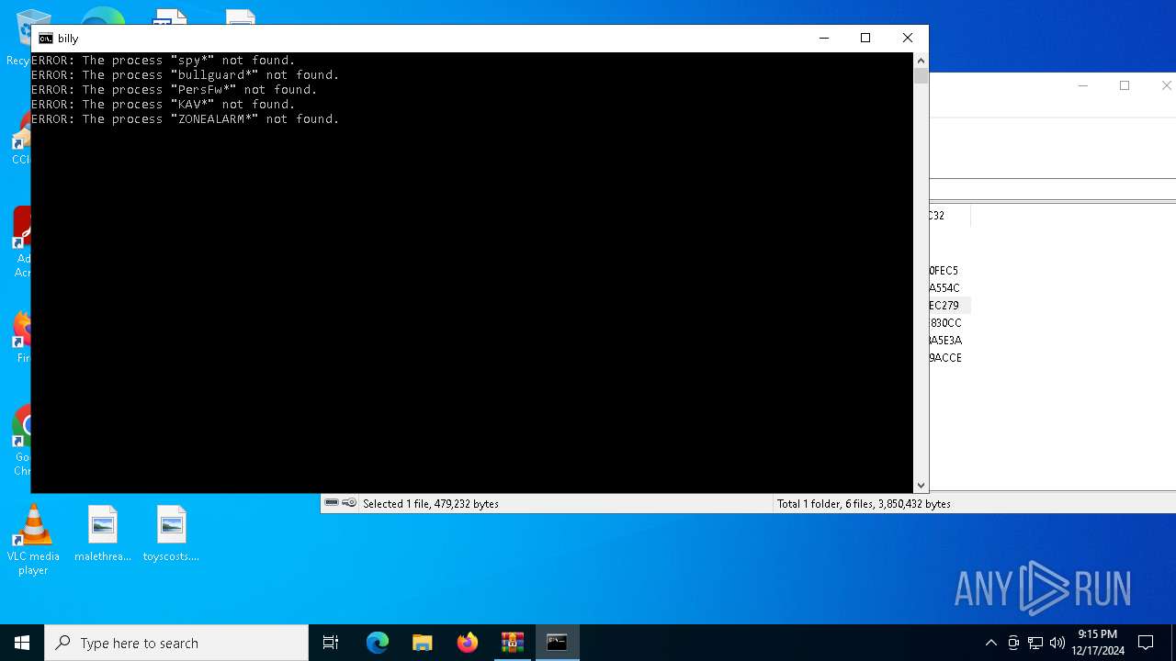Click the 'spy*' not found error line
The image size is (1176, 661).
(164, 61)
